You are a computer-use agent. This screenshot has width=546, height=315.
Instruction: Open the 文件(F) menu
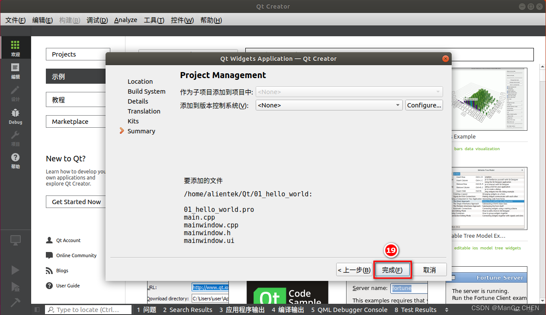(15, 20)
